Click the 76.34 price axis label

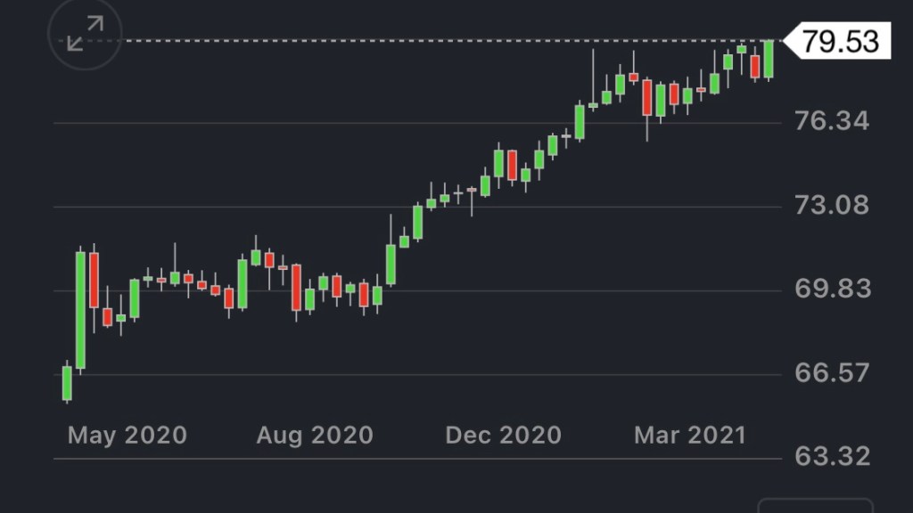[x=832, y=121]
